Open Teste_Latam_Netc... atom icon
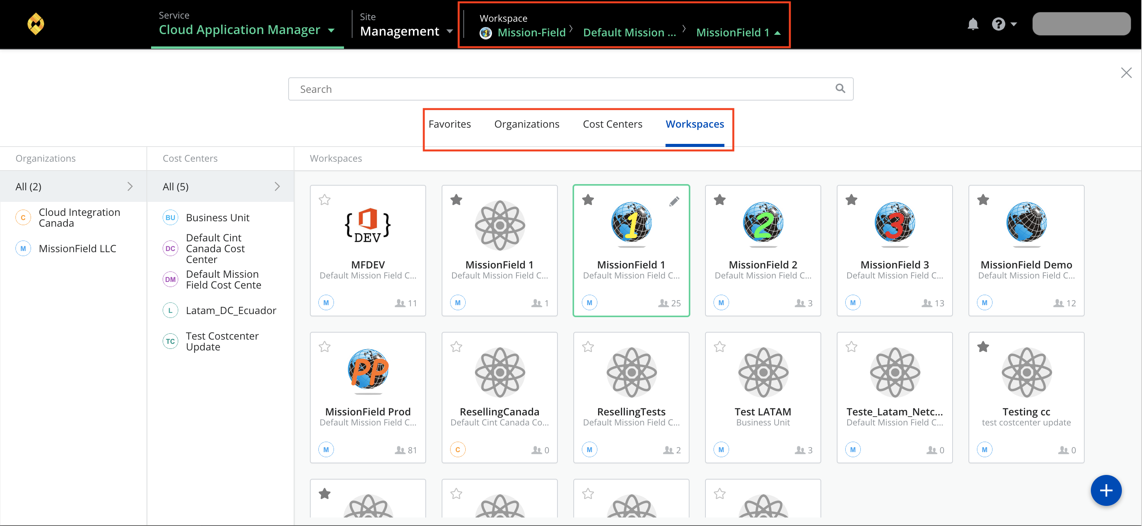Viewport: 1142px width, 526px height. click(x=894, y=372)
